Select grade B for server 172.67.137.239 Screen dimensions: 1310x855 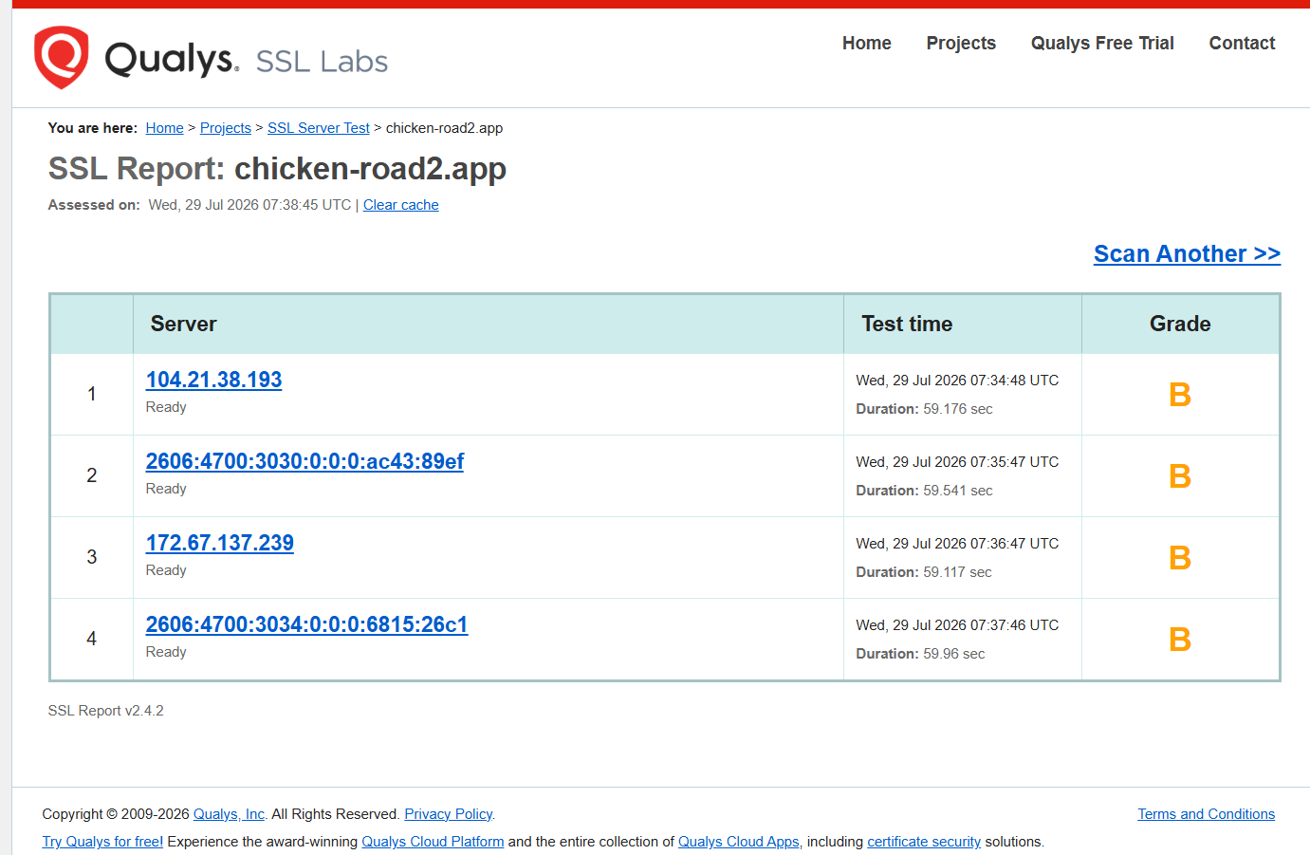point(1180,558)
